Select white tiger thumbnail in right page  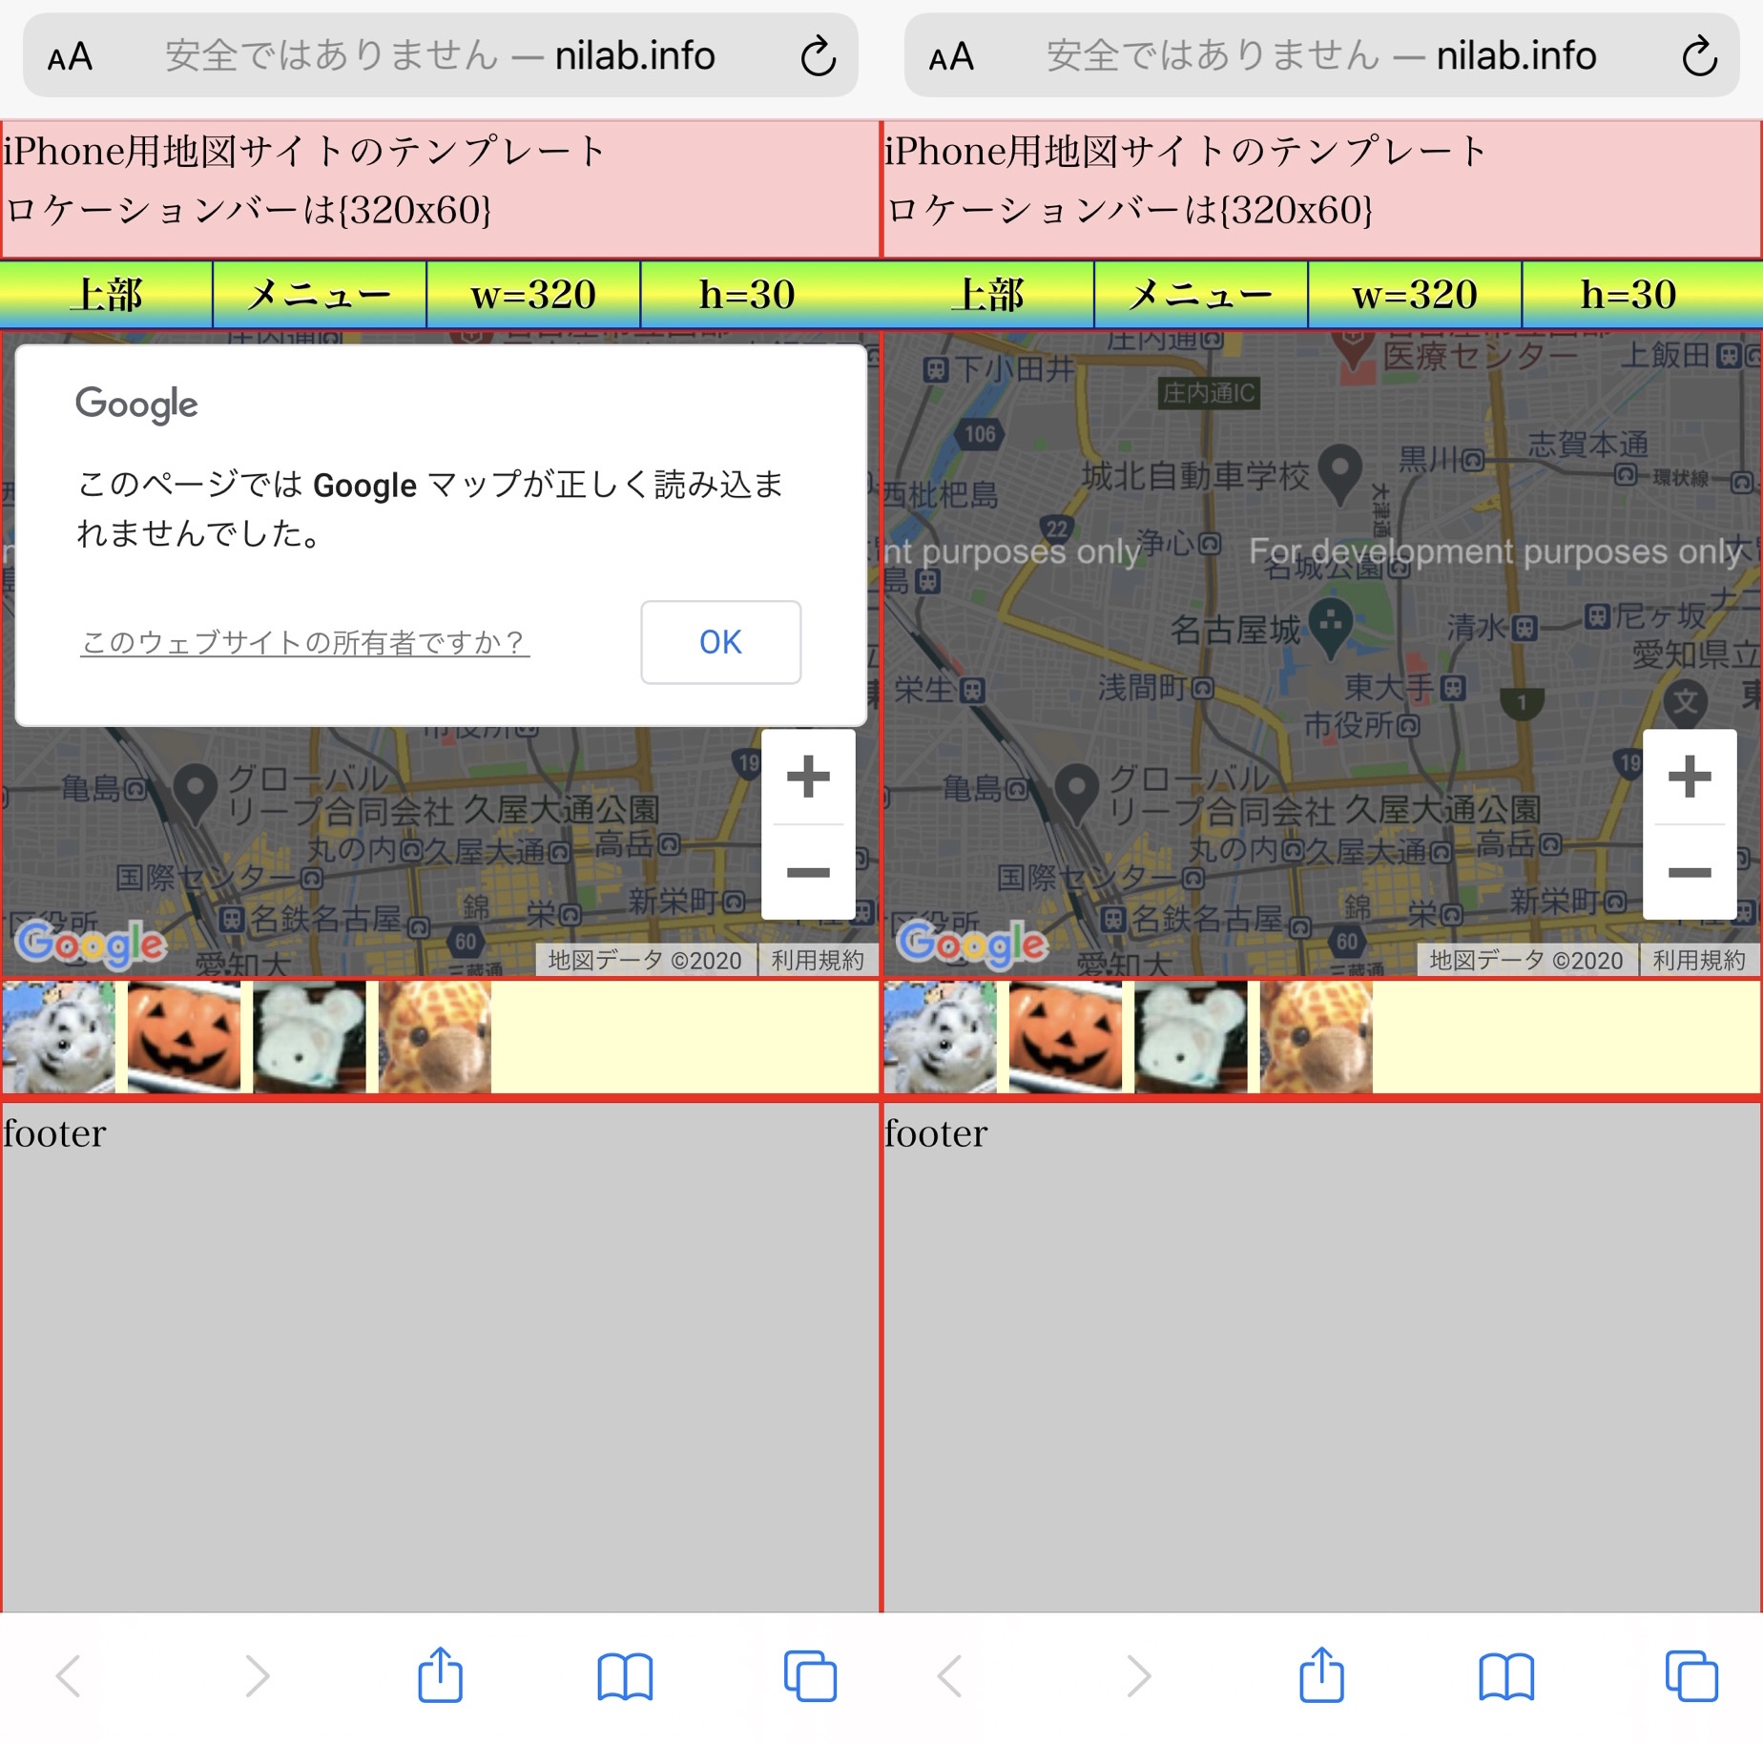(940, 1038)
